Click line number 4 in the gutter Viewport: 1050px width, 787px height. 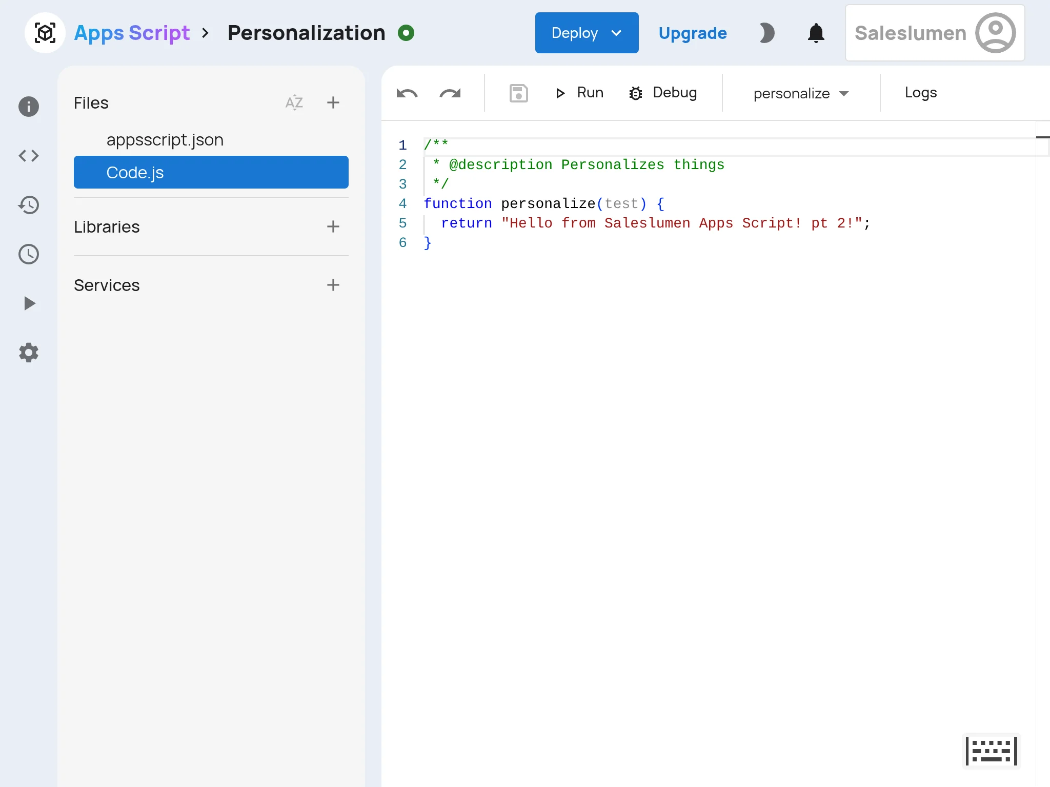click(x=403, y=204)
